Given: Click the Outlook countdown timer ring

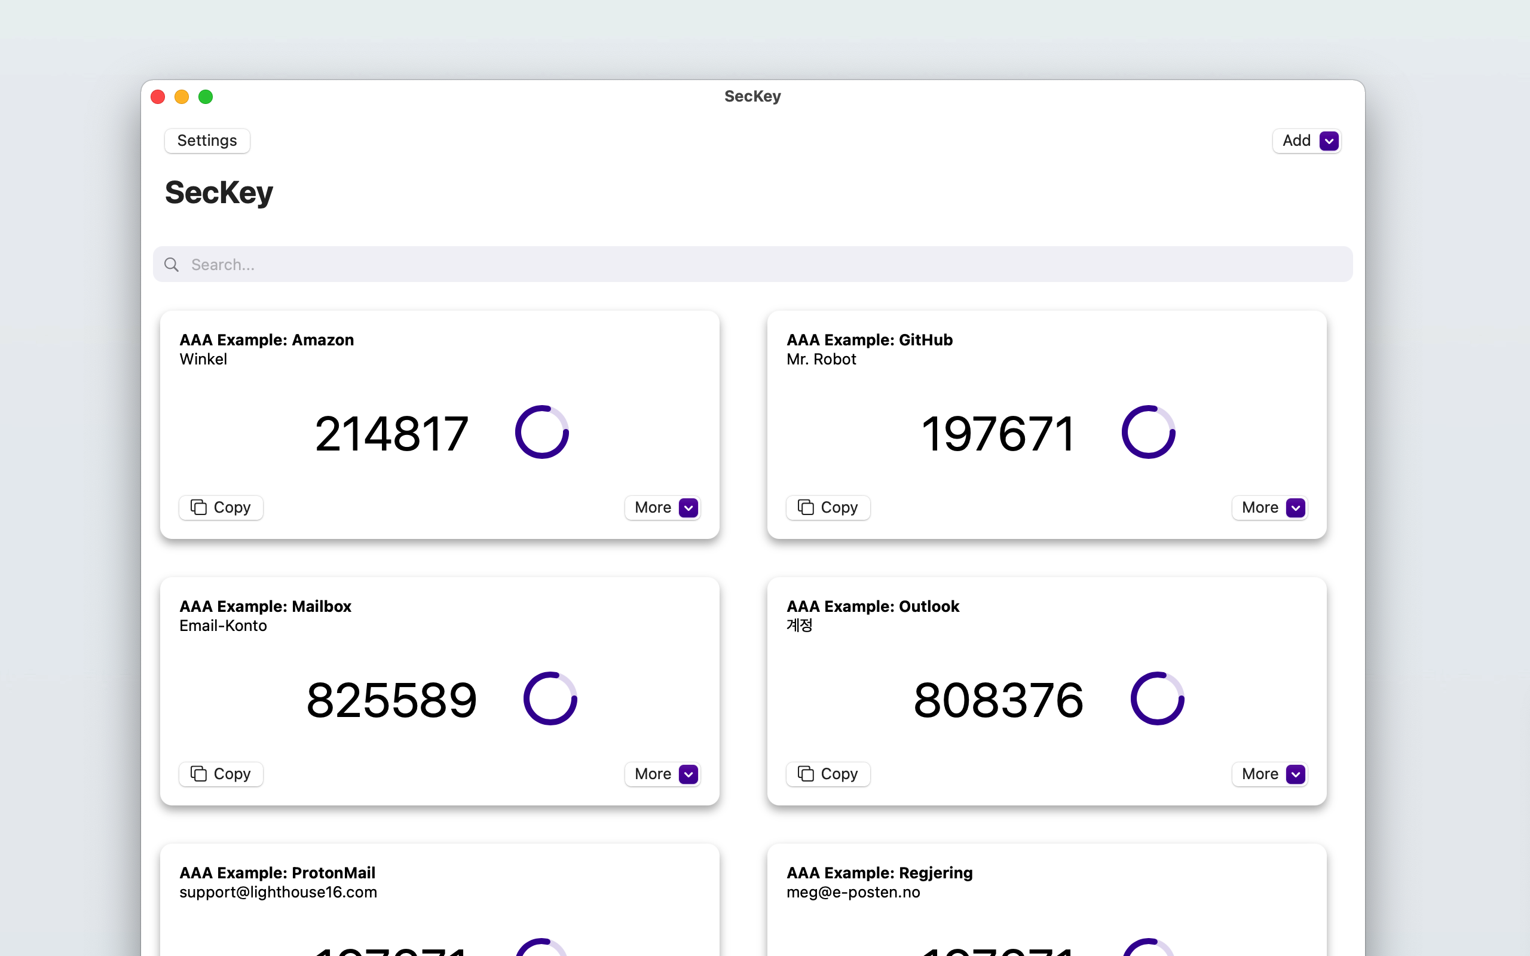Looking at the screenshot, I should pos(1157,698).
